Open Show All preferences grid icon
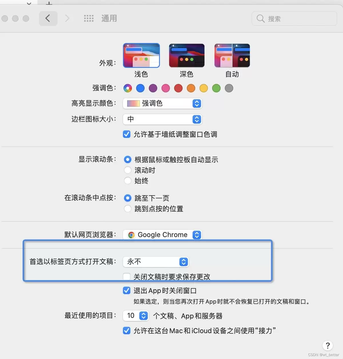Viewport: 343px width, 359px height. point(89,18)
